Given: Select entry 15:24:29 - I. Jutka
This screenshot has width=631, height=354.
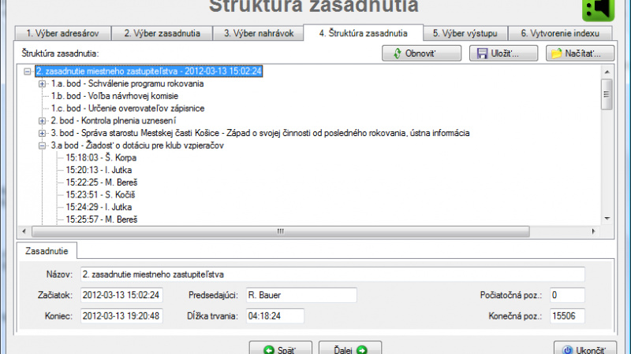Looking at the screenshot, I should tap(99, 207).
